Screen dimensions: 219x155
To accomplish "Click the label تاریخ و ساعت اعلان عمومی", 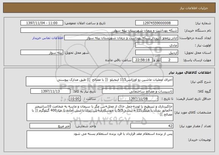I will point(85,23).
